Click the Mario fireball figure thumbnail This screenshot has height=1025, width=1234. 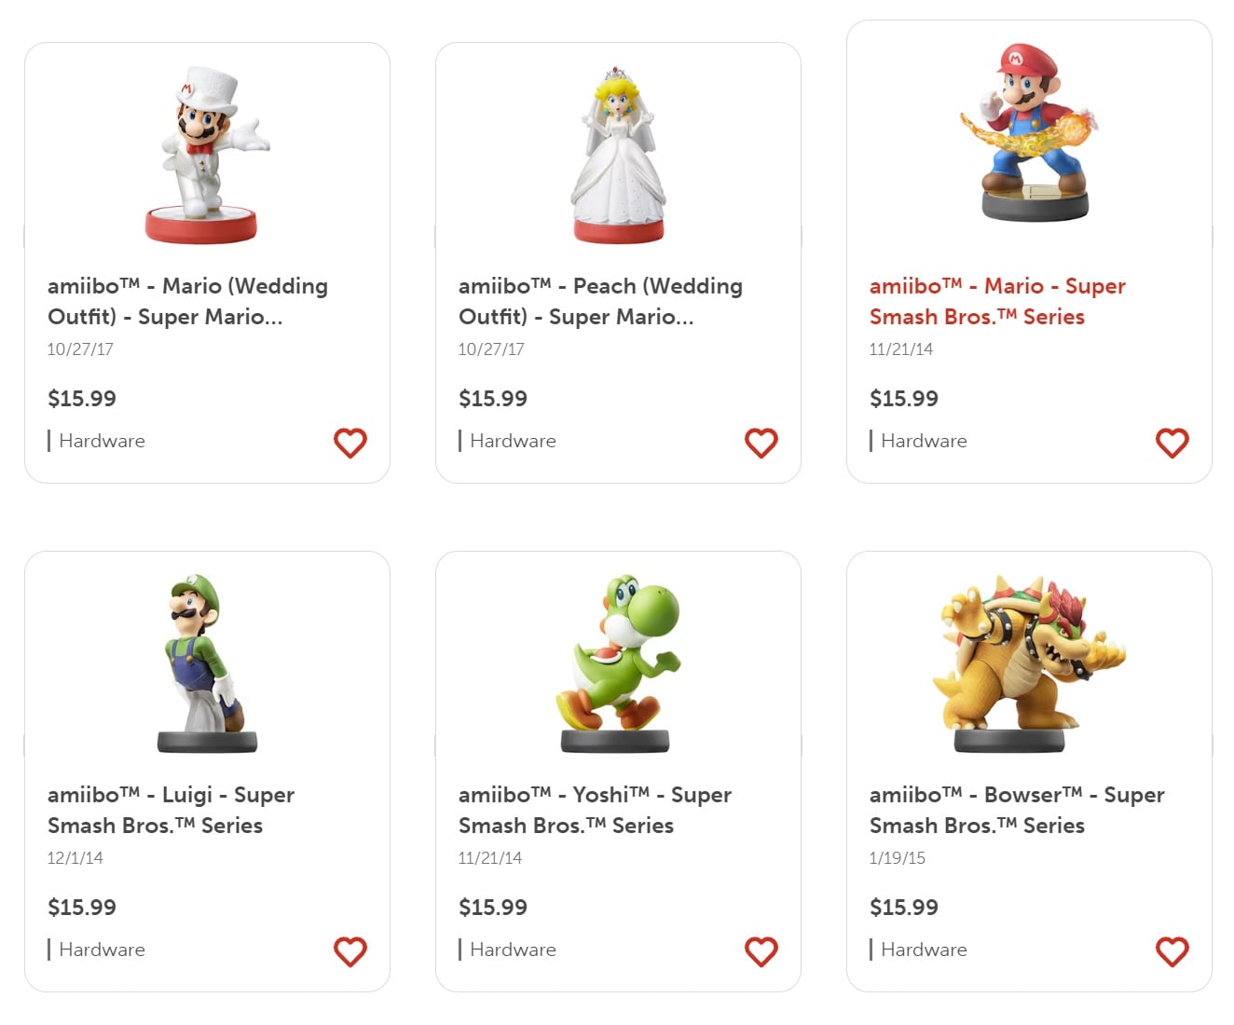1029,132
